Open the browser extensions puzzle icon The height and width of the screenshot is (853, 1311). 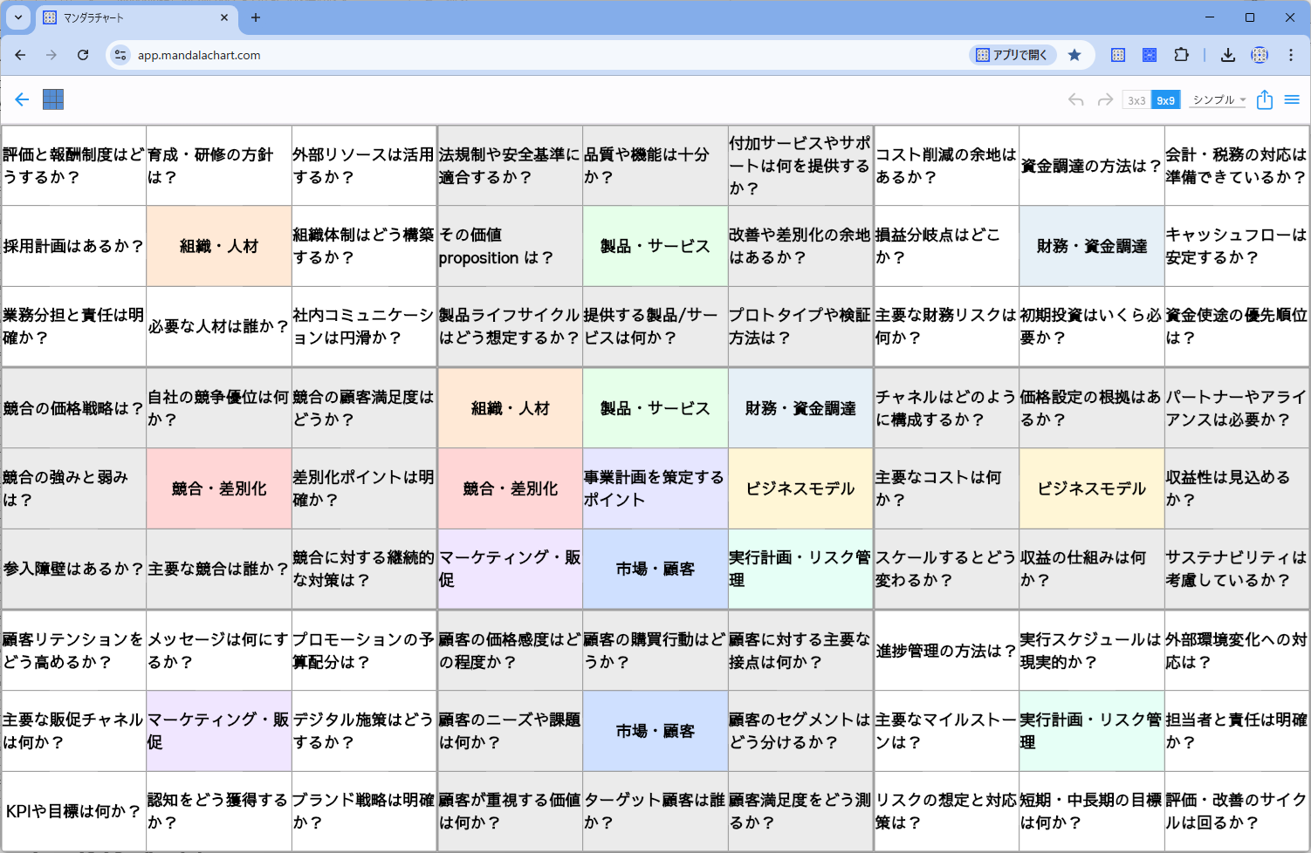click(1181, 55)
